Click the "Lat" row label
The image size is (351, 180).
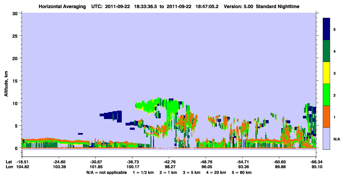point(9,162)
